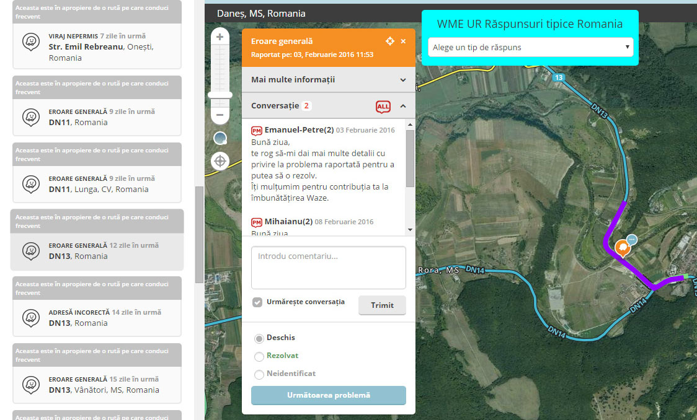Click the Trimit send button
The image size is (697, 420).
point(382,305)
